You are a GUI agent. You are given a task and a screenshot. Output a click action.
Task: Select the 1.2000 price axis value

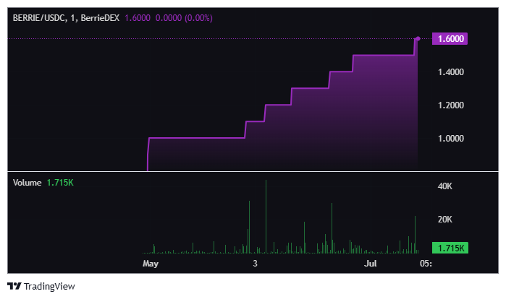click(x=451, y=105)
